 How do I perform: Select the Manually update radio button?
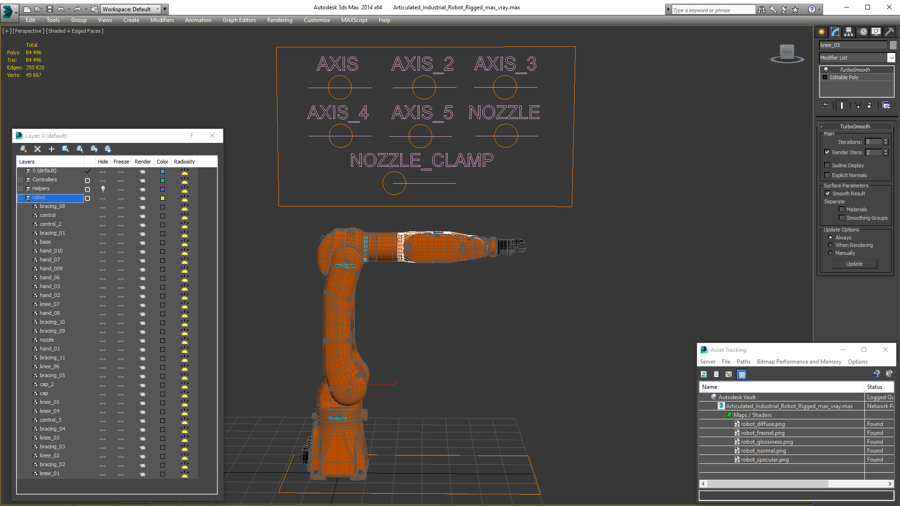pos(831,253)
